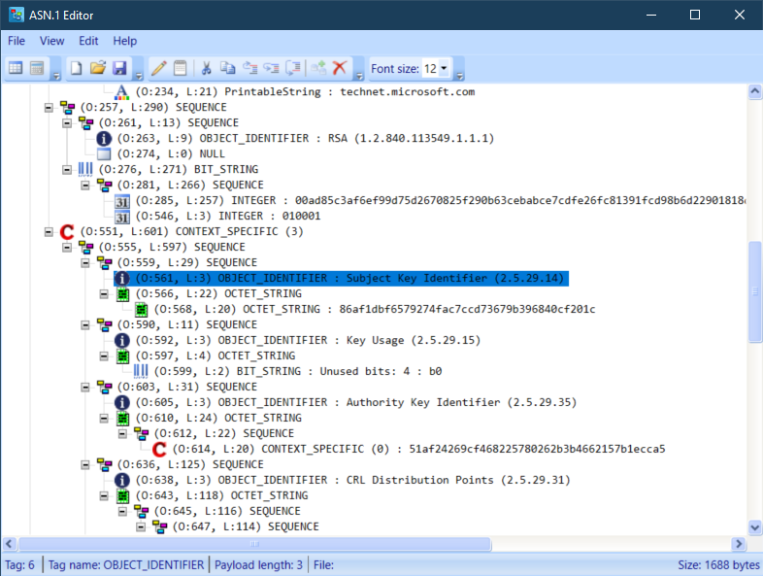Open the View menu
763x576 pixels.
tap(51, 41)
